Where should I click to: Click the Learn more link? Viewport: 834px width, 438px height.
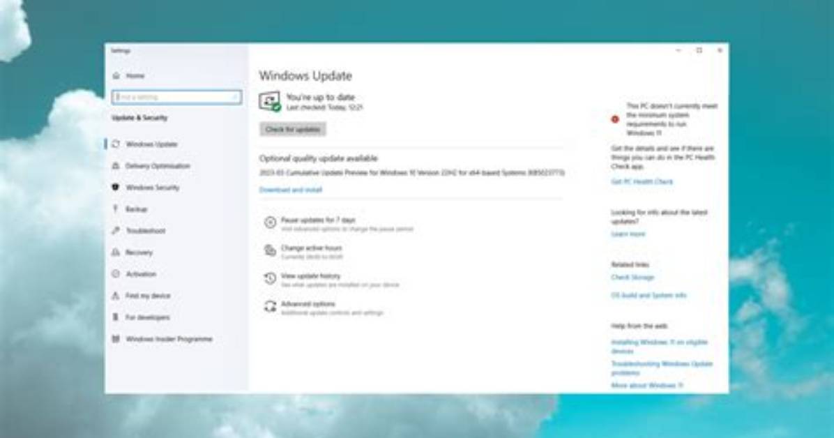(628, 234)
